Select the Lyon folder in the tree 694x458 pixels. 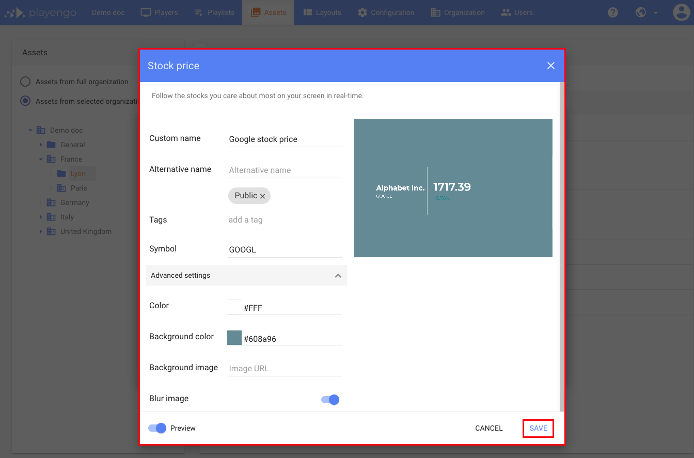[78, 173]
